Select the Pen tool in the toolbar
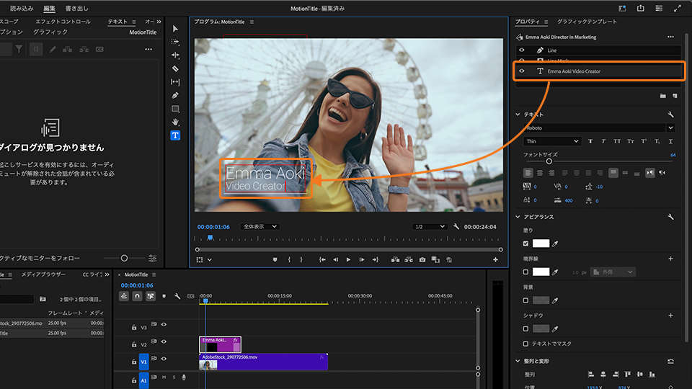Screen dimensions: 692x389 click(175, 95)
